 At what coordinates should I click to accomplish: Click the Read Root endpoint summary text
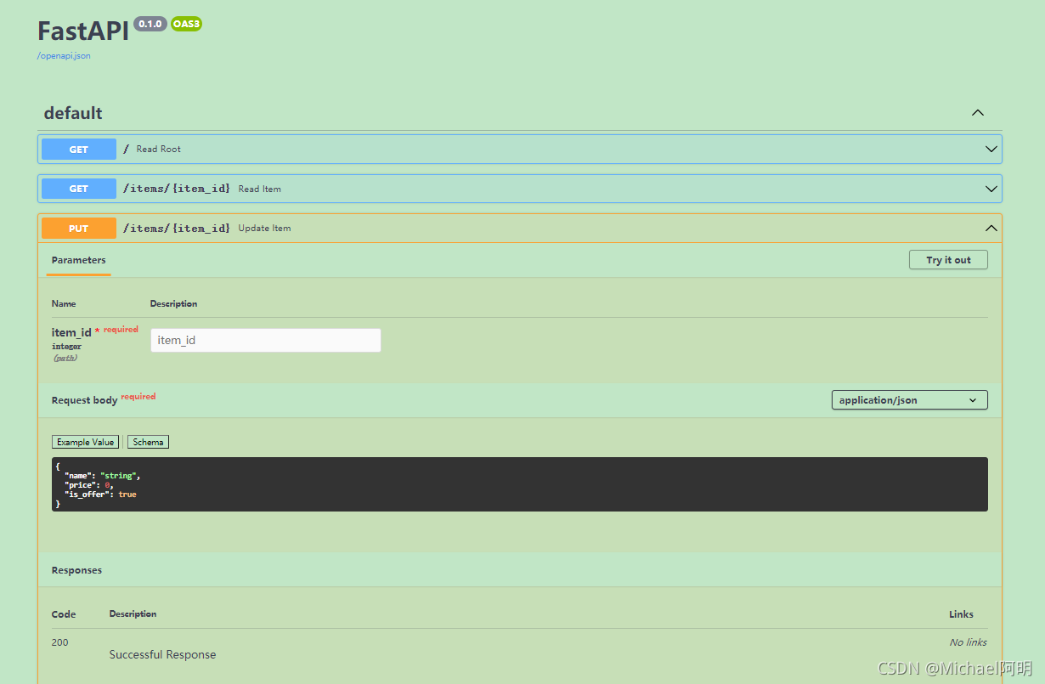pos(159,149)
